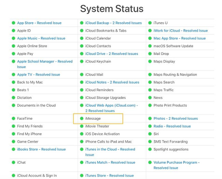This screenshot has height=179, width=222.
Task: Click the green indicator beside iCloud Mail
Action: point(82,75)
